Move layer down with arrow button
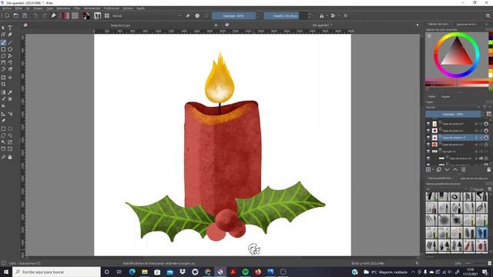Viewport: 493px width, 277px height. click(x=447, y=169)
